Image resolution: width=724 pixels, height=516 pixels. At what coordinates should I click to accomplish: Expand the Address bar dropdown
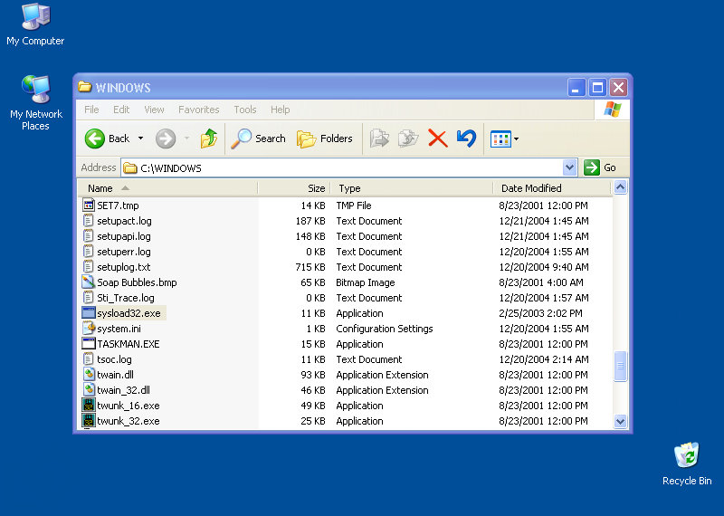[570, 167]
